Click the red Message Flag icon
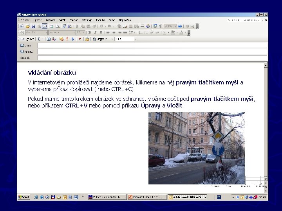The height and width of the screenshot is (211, 282). point(80,39)
